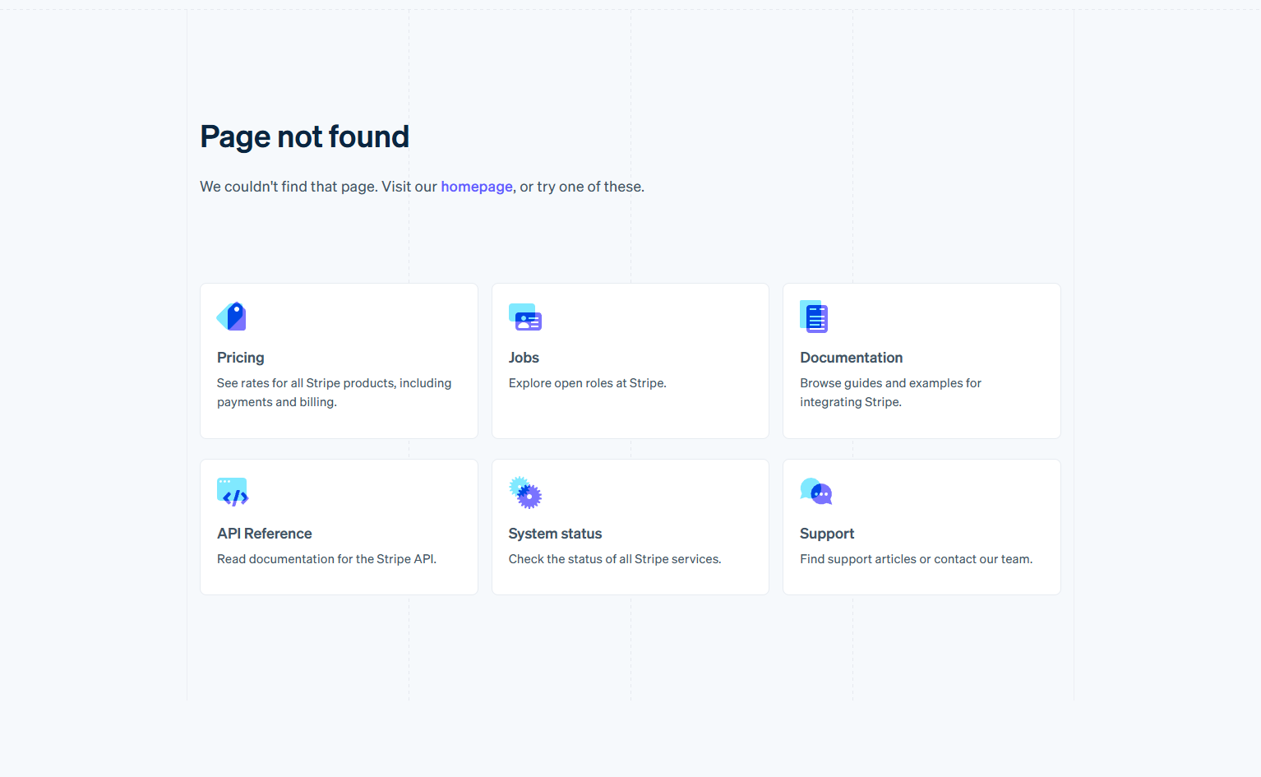Click 'Find support articles or contact our team.'
This screenshot has height=777, width=1261.
coord(917,559)
